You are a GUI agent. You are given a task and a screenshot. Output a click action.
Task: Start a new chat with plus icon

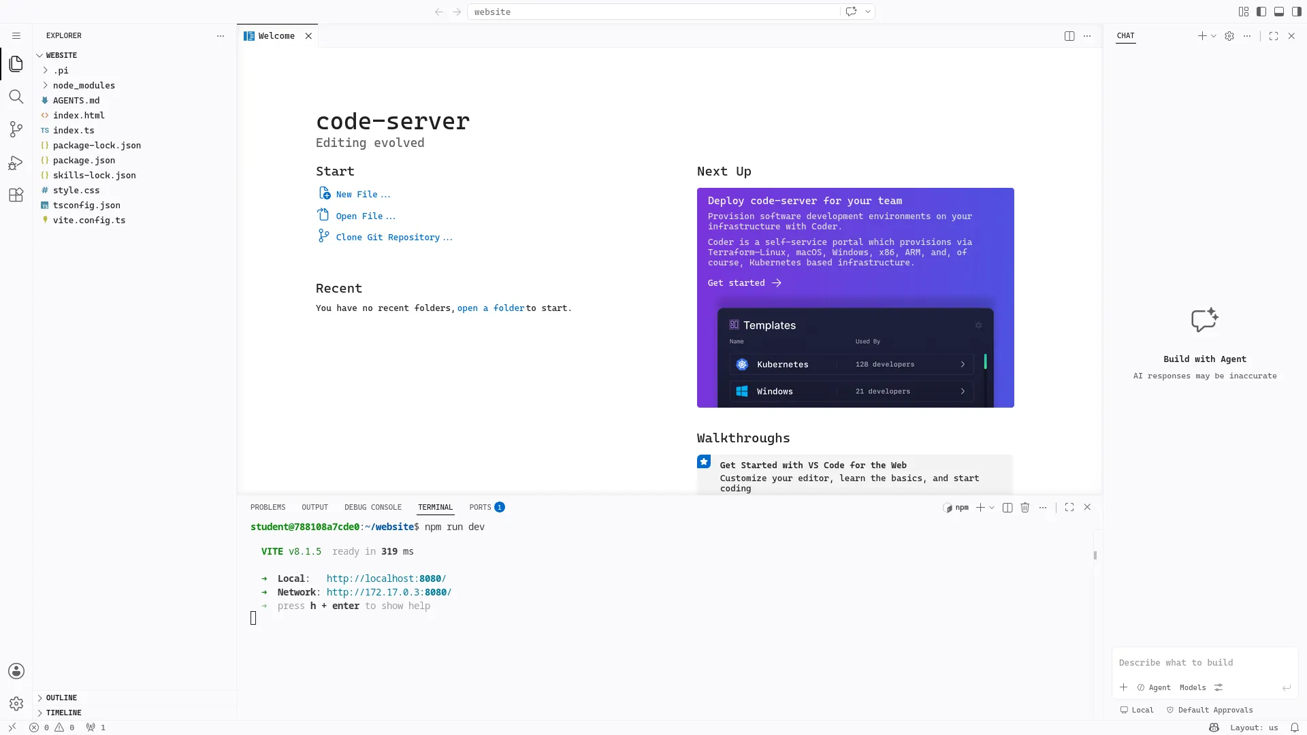pyautogui.click(x=1202, y=36)
